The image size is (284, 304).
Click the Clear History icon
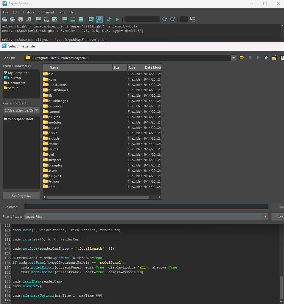[x=39, y=19]
